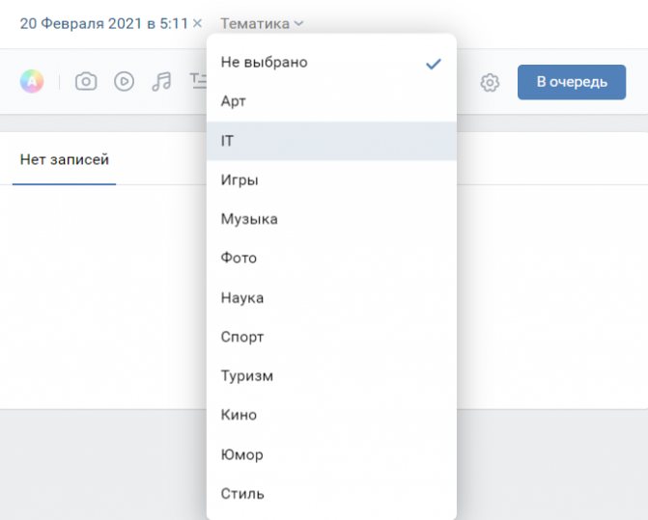Screen dimensions: 648x520
Task: Click the В очередь button
Action: pyautogui.click(x=572, y=82)
